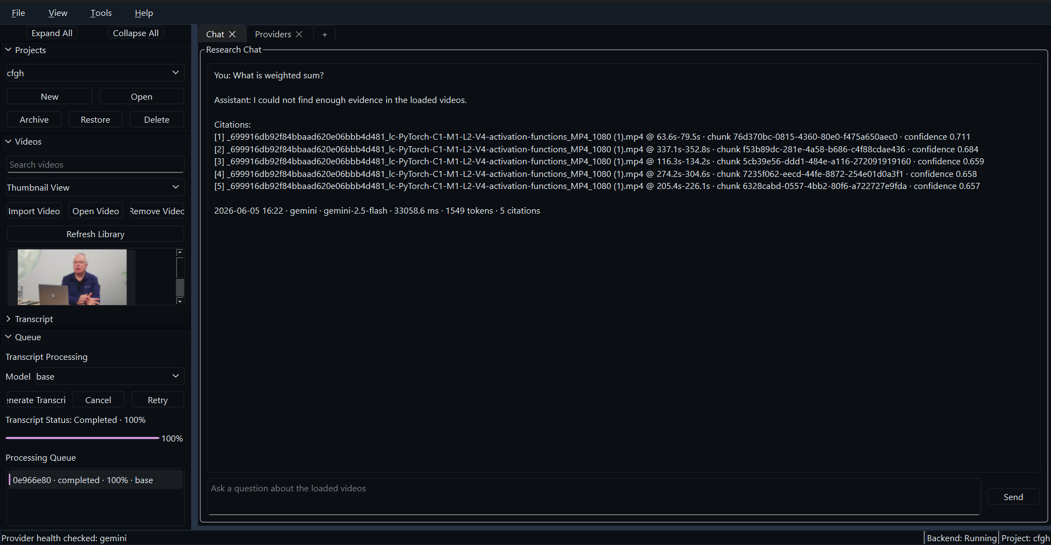Click Refresh Library button
Viewport: 1051px width, 545px height.
(95, 234)
